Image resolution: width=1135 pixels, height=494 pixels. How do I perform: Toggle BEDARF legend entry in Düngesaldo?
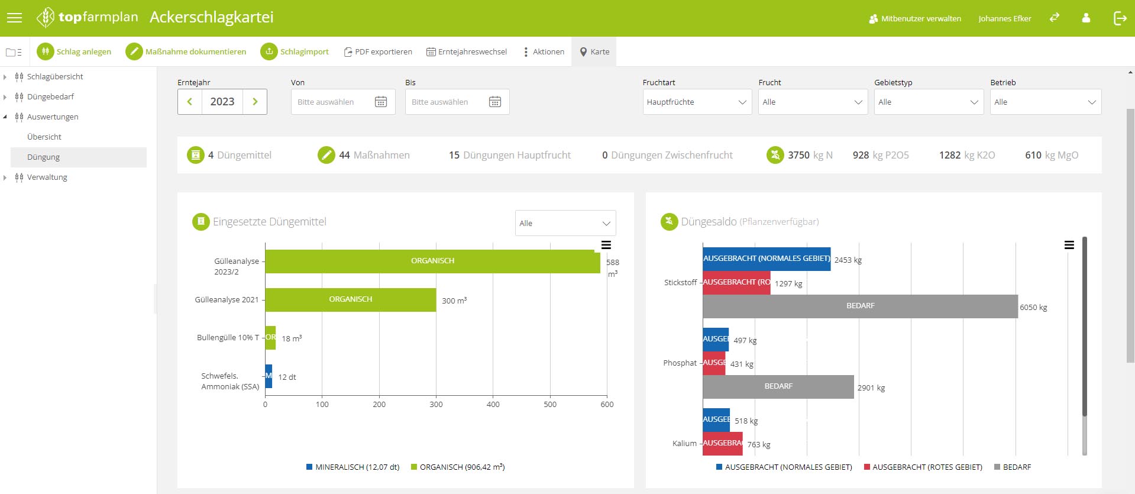(1013, 467)
